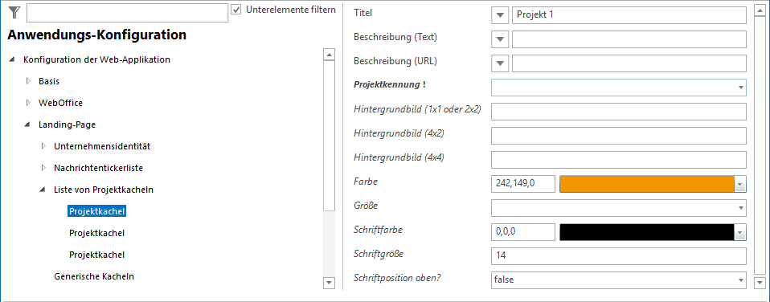Open the Schriftfarbe color picker arrow

pos(740,232)
